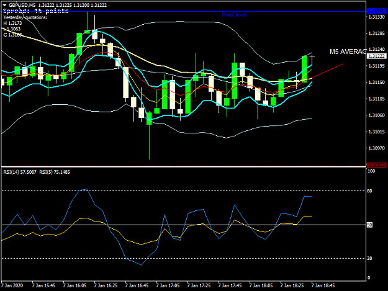The height and width of the screenshot is (291, 388).
Task: Select the 'M5 AVERAG' text label
Action: (348, 51)
